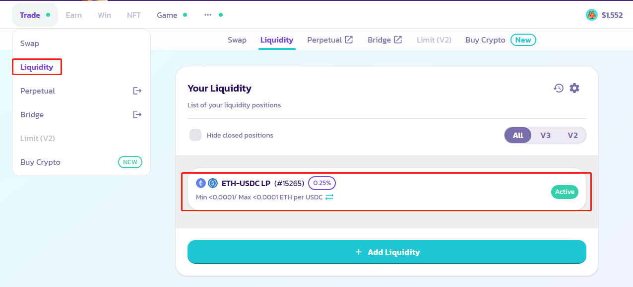Open the Trade dropdown menu
This screenshot has height=287, width=633.
(x=30, y=15)
